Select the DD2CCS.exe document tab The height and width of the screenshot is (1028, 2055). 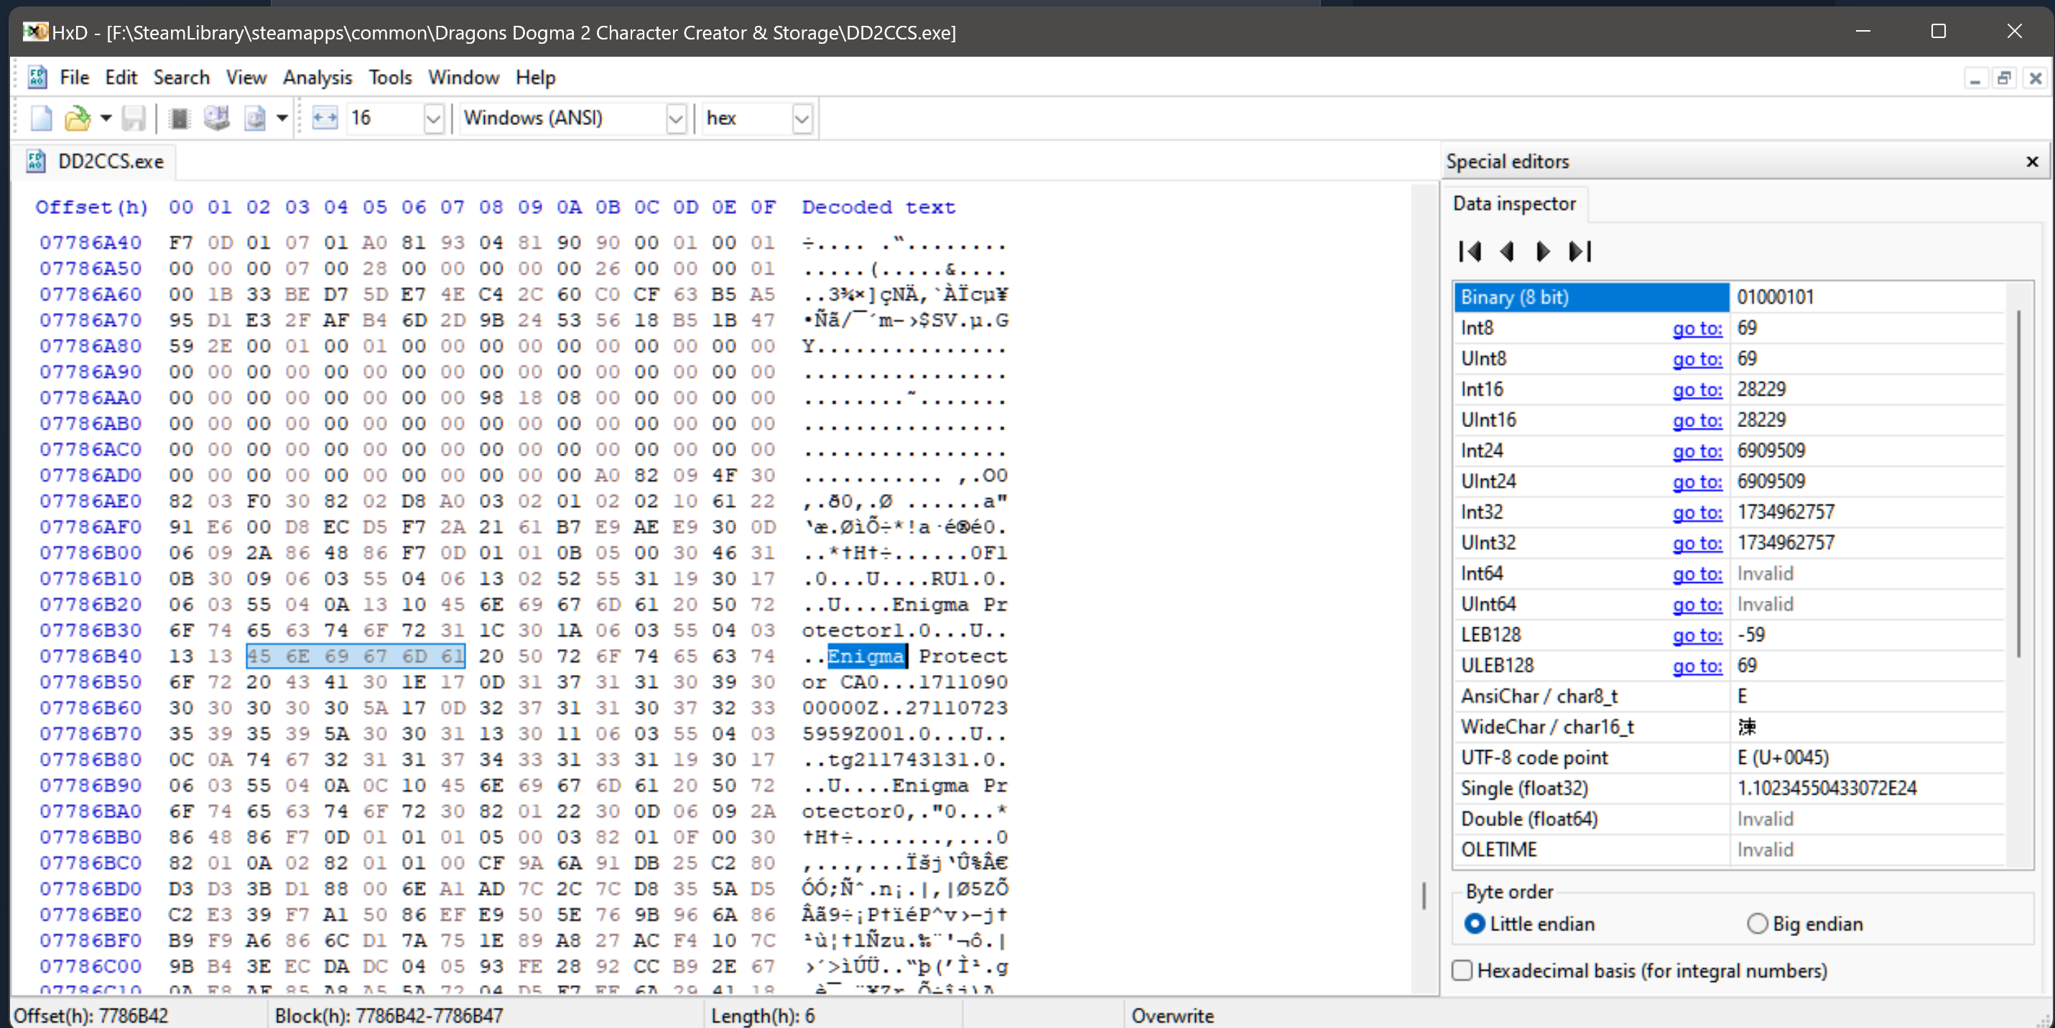(96, 161)
